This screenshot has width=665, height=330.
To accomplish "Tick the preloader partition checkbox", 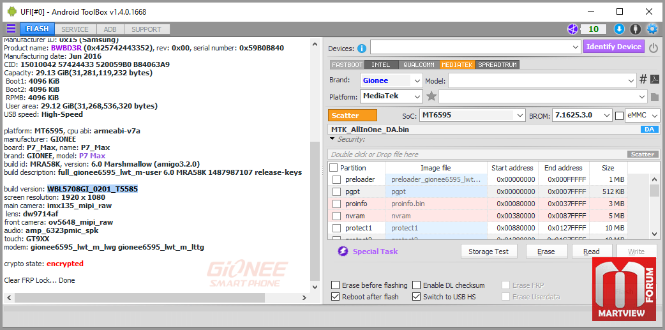I will [336, 179].
